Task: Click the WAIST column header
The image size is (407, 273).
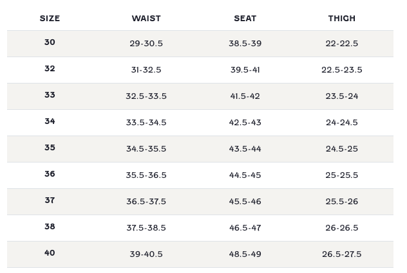Action: 146,19
